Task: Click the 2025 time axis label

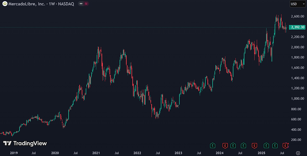Action: (261, 153)
